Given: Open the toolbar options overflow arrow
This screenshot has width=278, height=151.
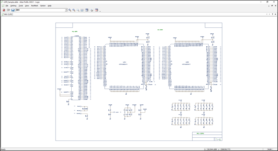Looking at the screenshot, I should 100,11.
